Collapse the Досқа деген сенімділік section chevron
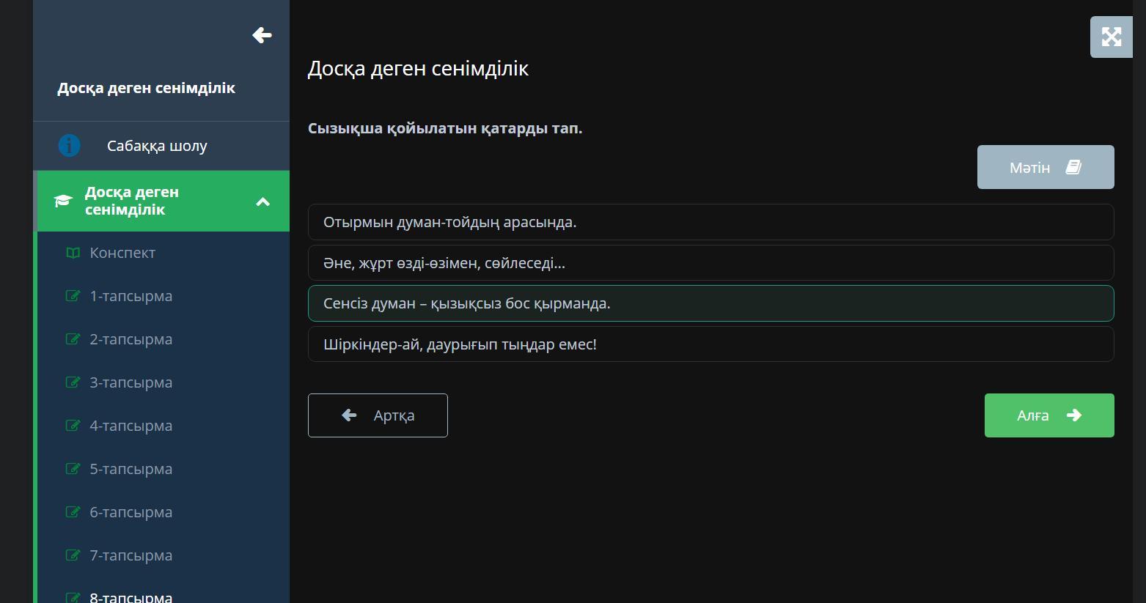The height and width of the screenshot is (603, 1146). [262, 201]
